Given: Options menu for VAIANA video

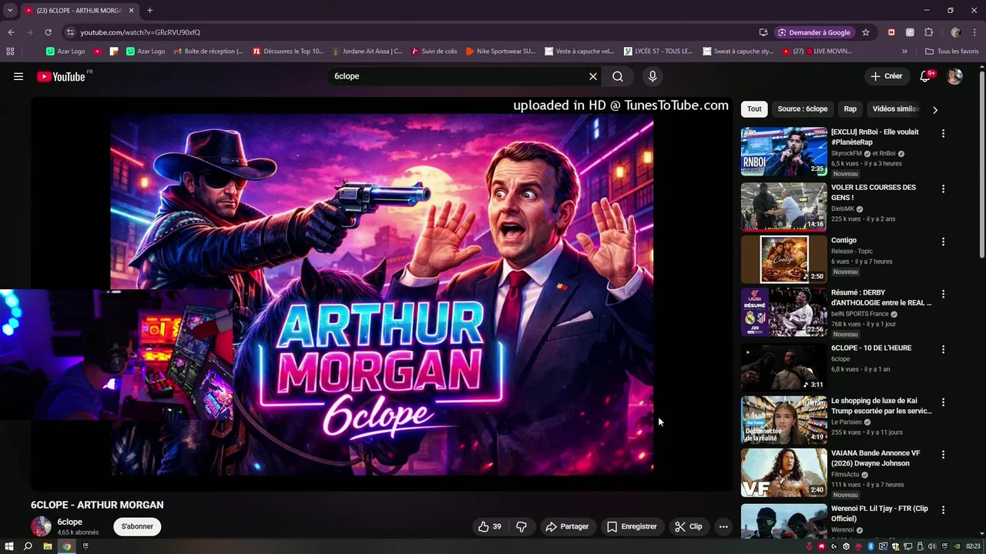Looking at the screenshot, I should pyautogui.click(x=943, y=455).
